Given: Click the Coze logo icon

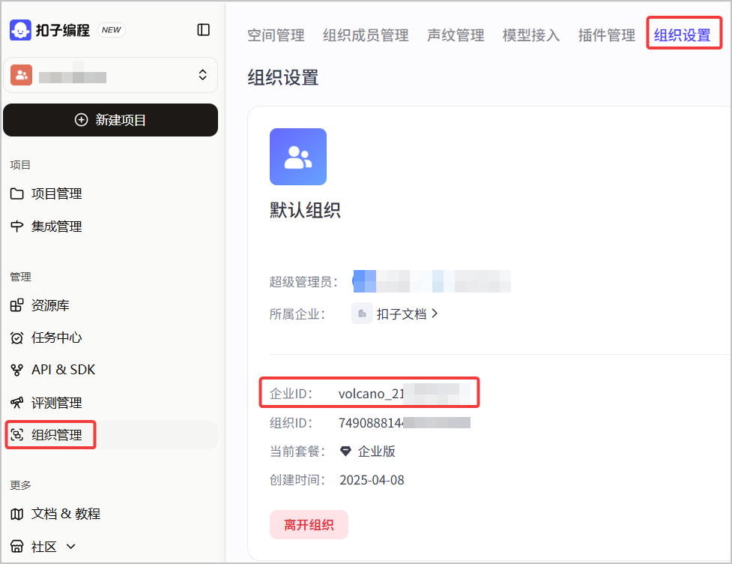Looking at the screenshot, I should click(x=20, y=30).
